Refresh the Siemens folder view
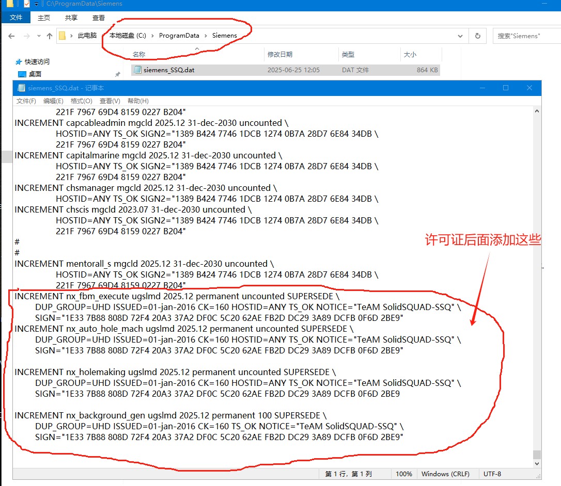Screen dimensions: 561x486 477,36
